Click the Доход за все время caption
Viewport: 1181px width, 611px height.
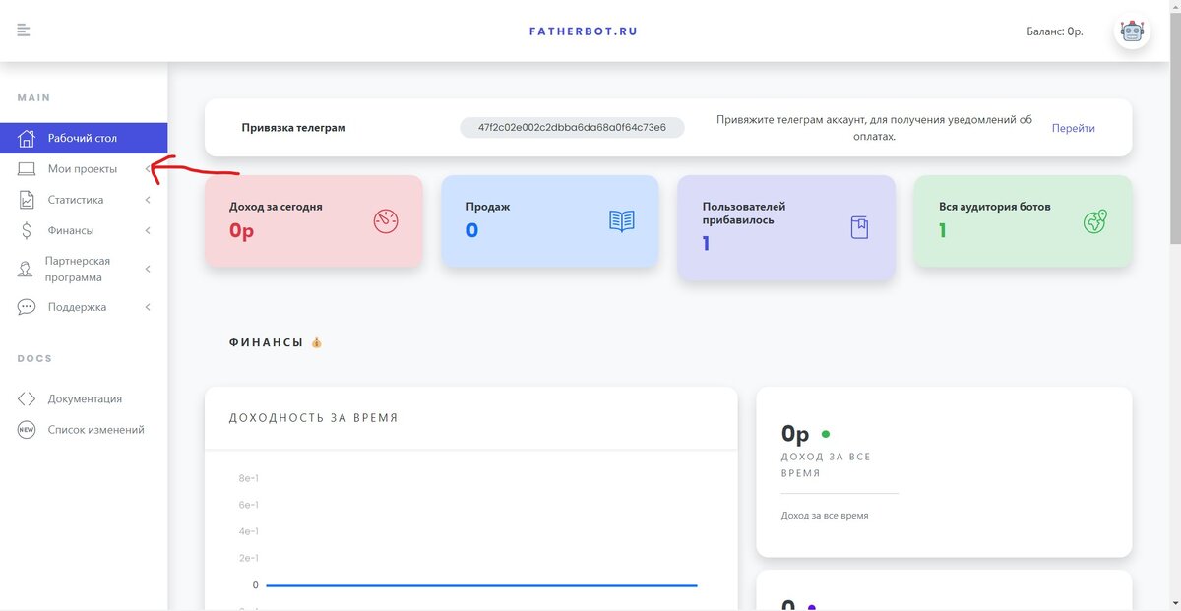pos(825,516)
